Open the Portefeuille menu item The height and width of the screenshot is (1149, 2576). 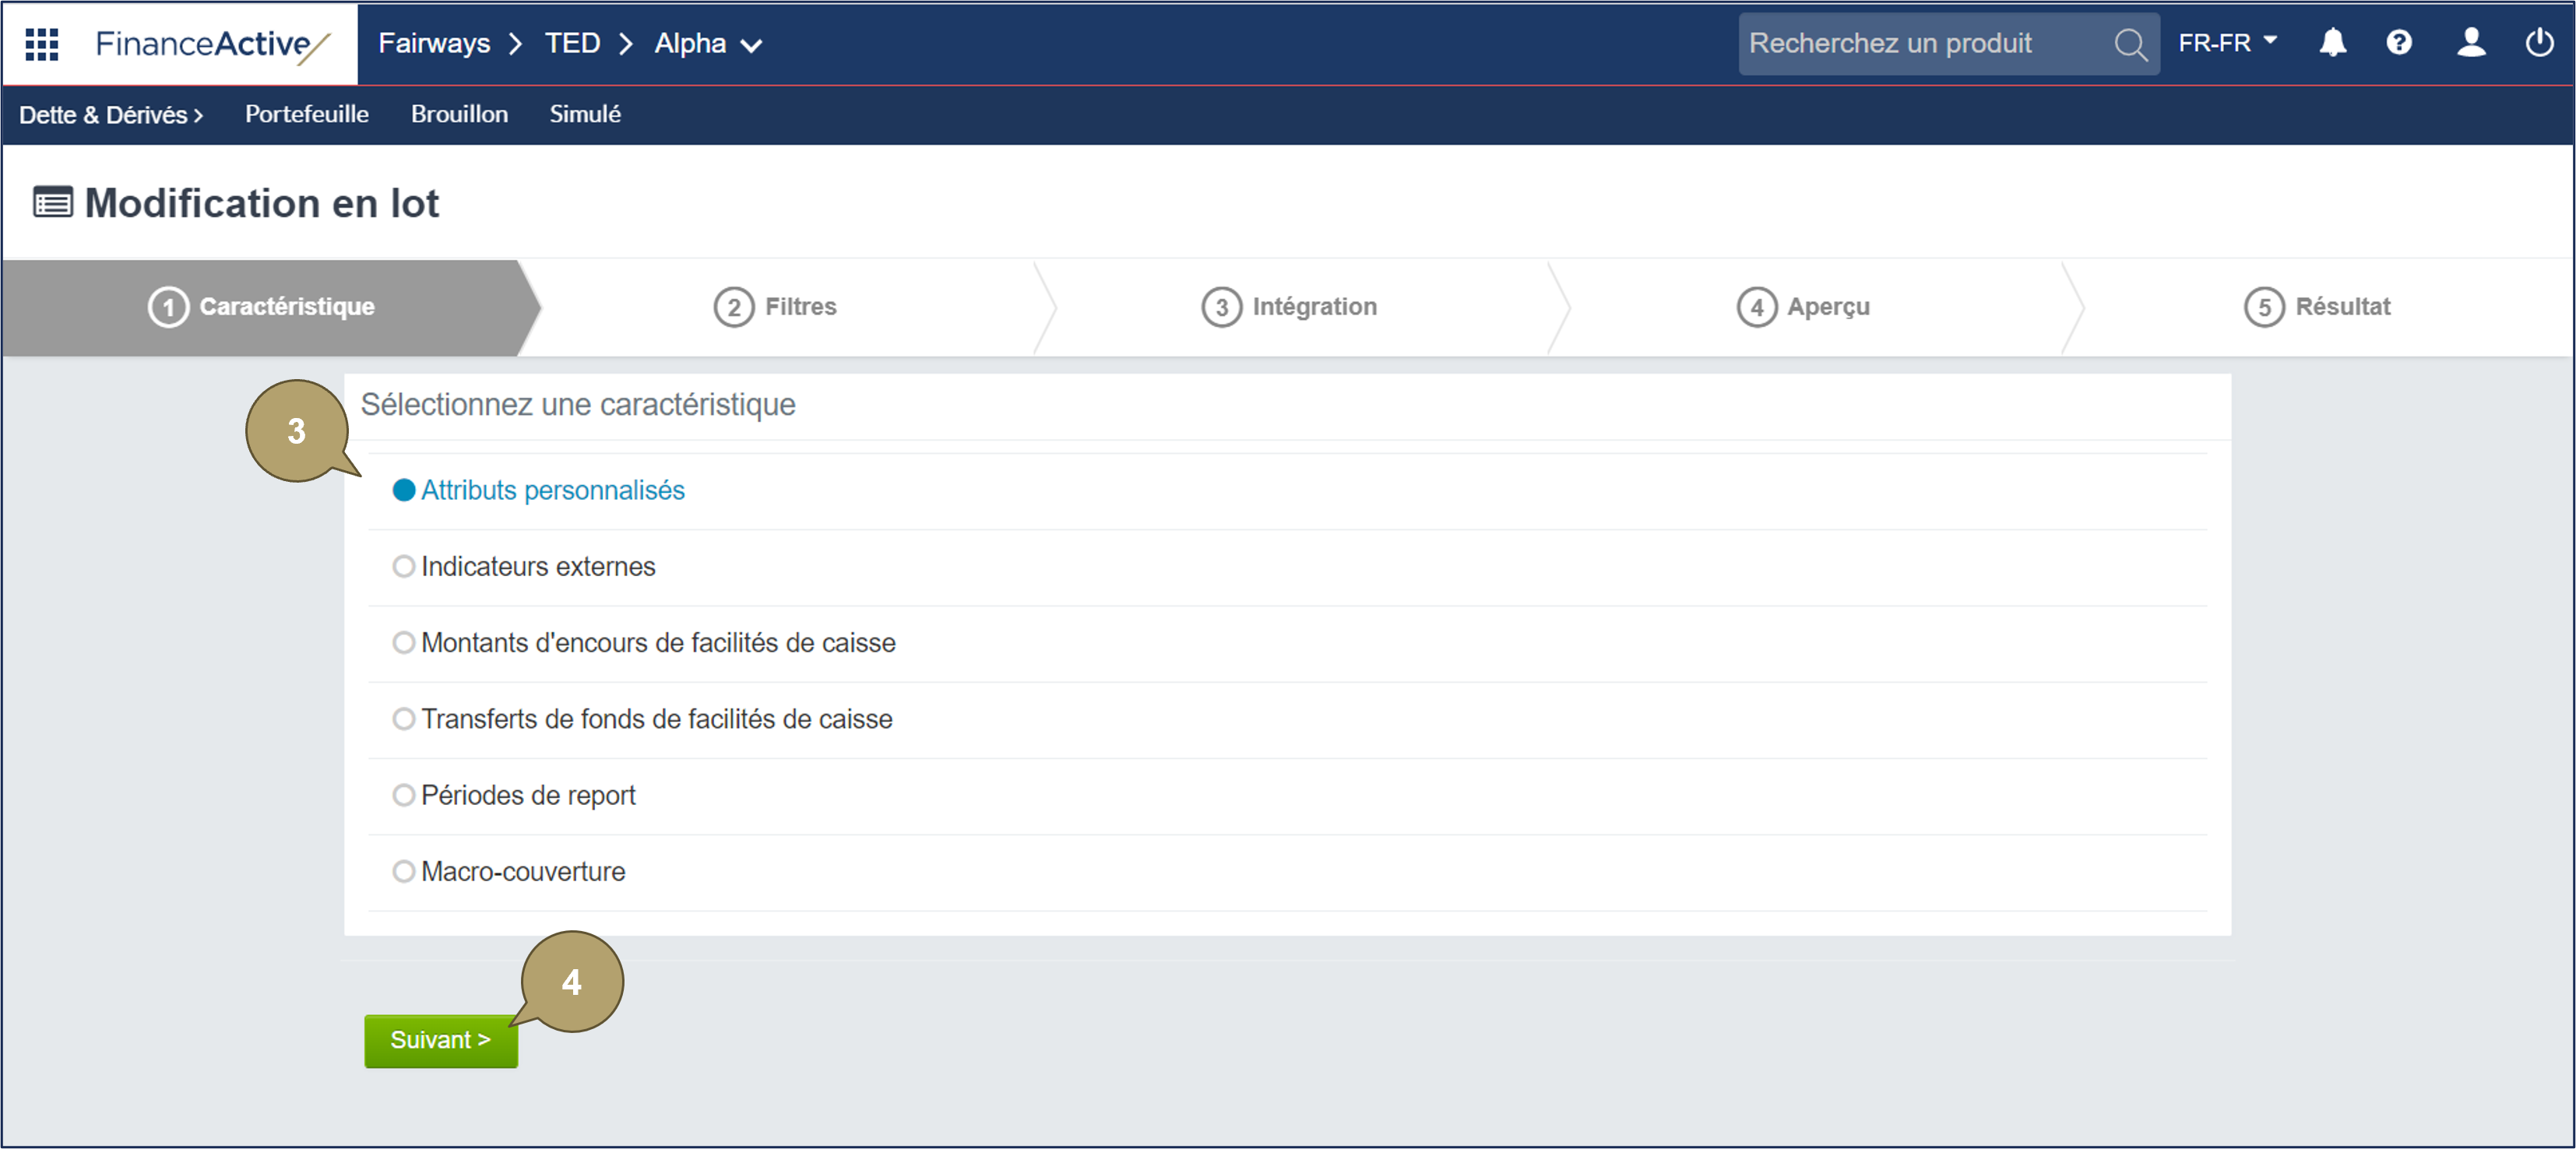pos(307,114)
